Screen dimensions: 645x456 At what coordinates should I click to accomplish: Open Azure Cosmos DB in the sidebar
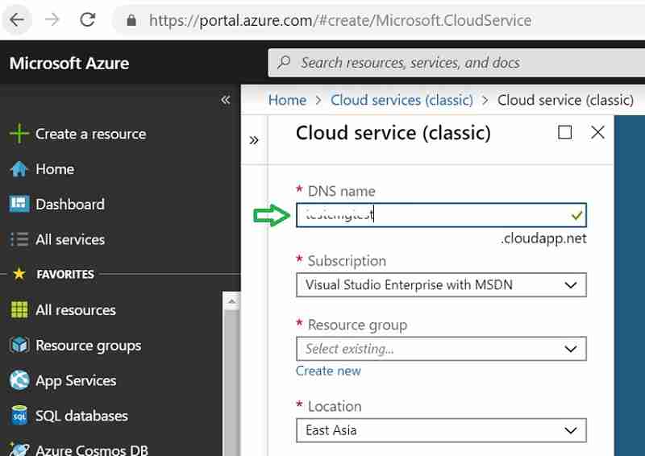pos(92,450)
